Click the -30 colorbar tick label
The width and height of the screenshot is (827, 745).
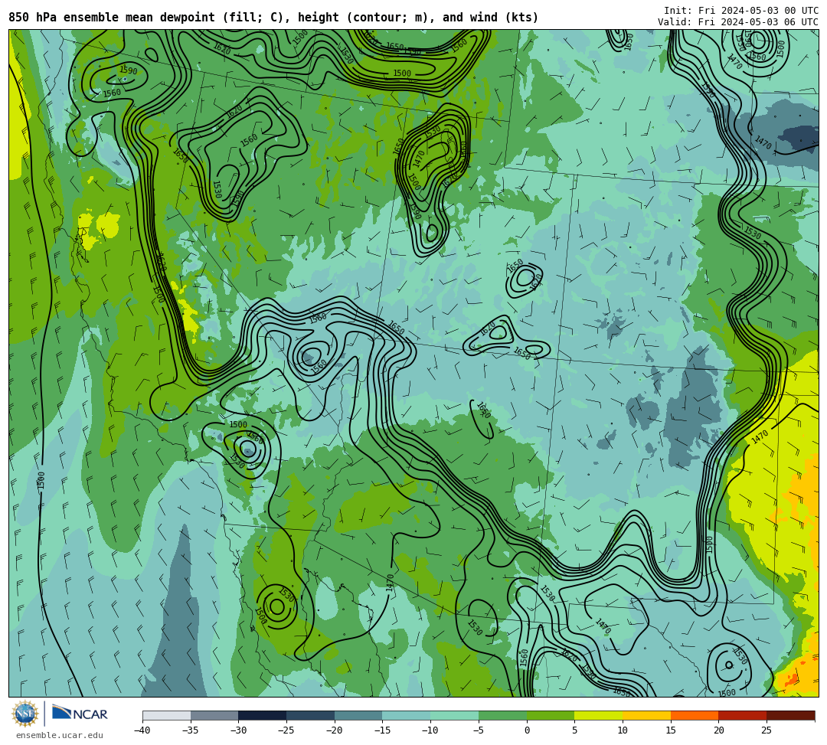click(238, 730)
